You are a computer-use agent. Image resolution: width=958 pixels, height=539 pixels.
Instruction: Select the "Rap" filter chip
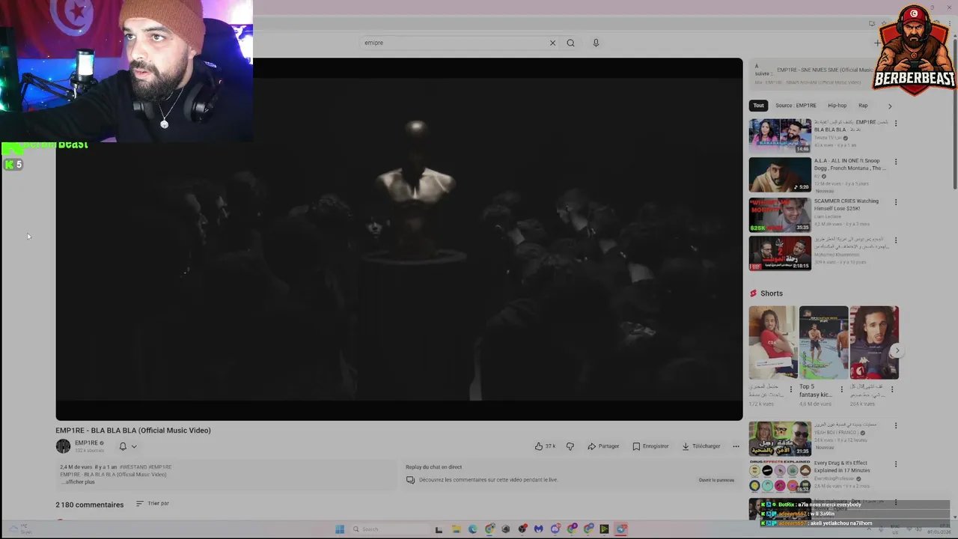[863, 106]
